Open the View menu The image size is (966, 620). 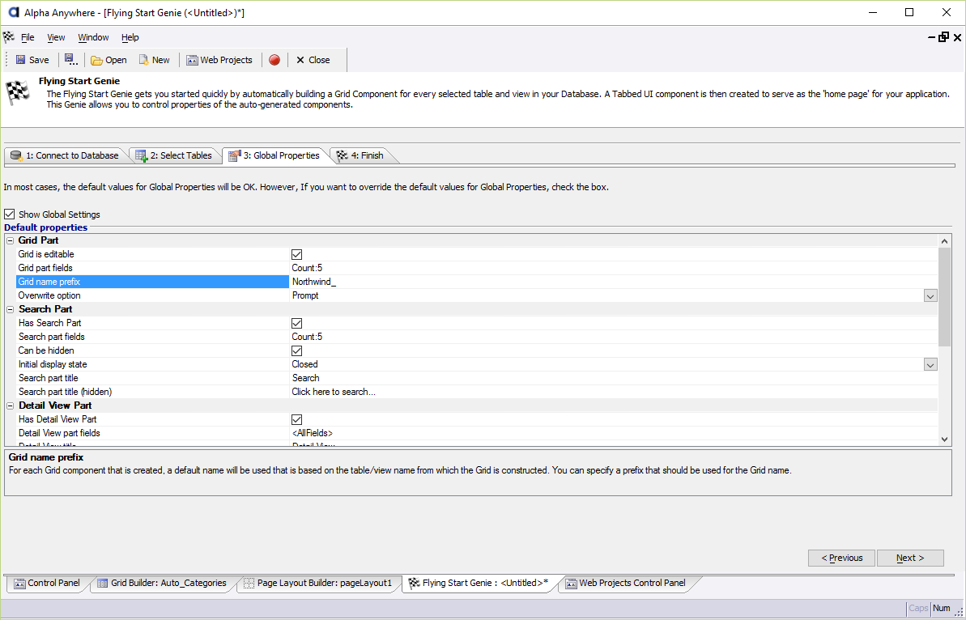click(x=56, y=37)
